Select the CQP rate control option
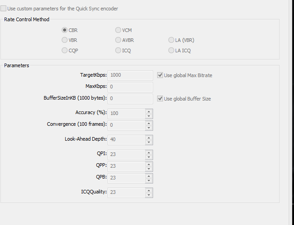 pyautogui.click(x=64, y=51)
